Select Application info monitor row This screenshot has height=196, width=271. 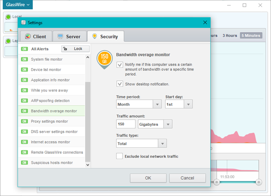click(x=52, y=80)
